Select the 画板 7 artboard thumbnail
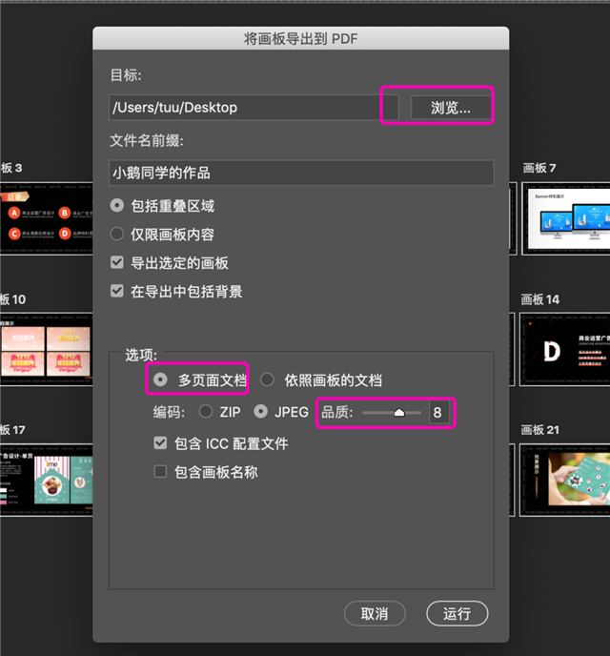 coord(566,218)
